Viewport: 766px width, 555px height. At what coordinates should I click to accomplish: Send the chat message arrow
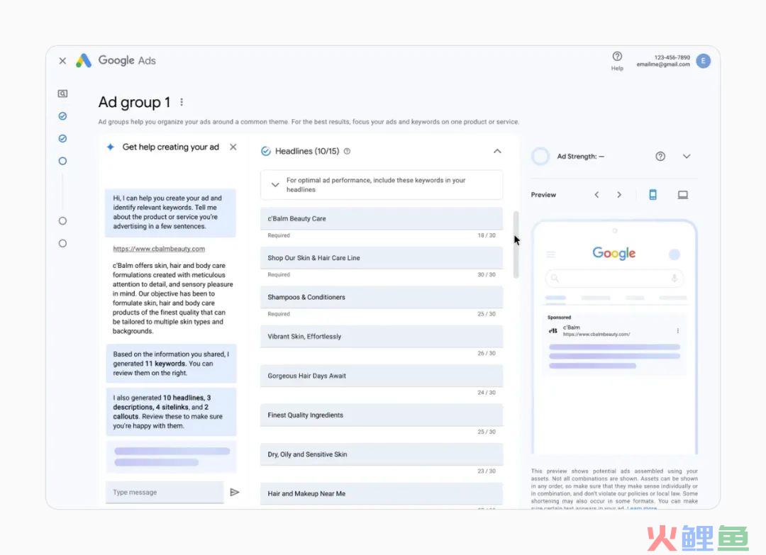point(235,492)
